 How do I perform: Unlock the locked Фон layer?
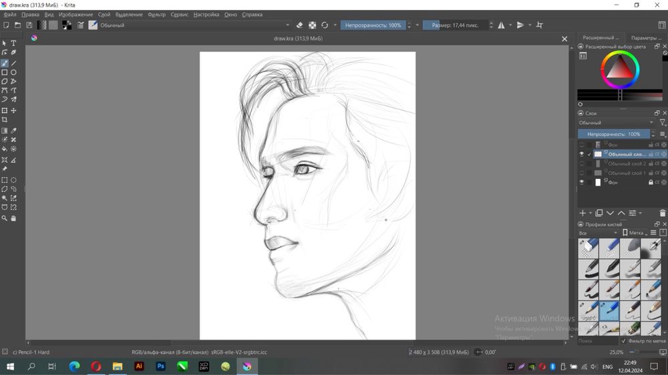click(x=651, y=182)
